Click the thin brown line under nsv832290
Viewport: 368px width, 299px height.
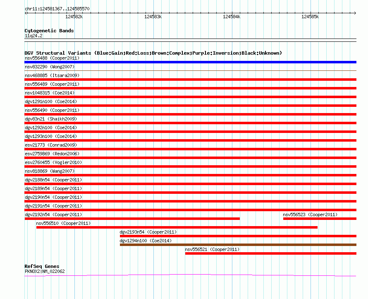(190, 70)
